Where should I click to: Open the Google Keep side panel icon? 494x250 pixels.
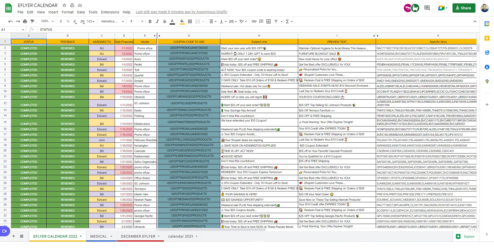click(487, 38)
